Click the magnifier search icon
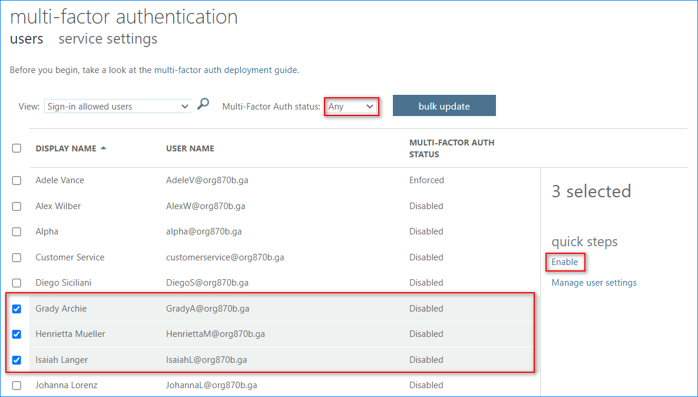 pyautogui.click(x=203, y=104)
